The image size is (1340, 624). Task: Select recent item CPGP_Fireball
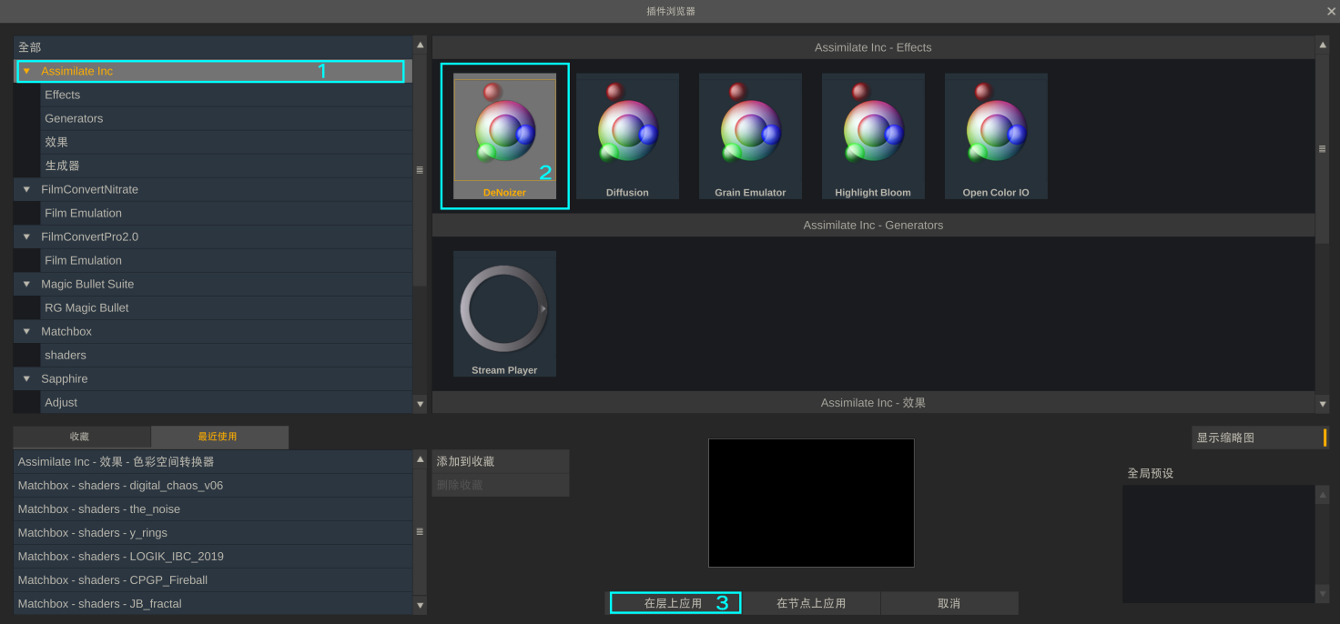213,580
